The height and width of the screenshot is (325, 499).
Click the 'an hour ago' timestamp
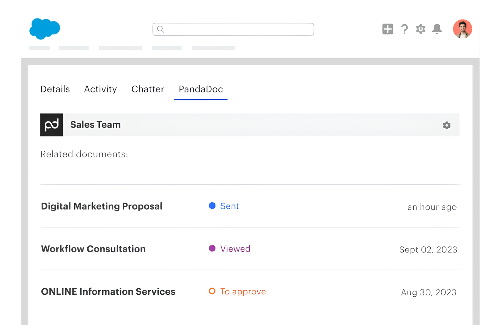pos(432,207)
